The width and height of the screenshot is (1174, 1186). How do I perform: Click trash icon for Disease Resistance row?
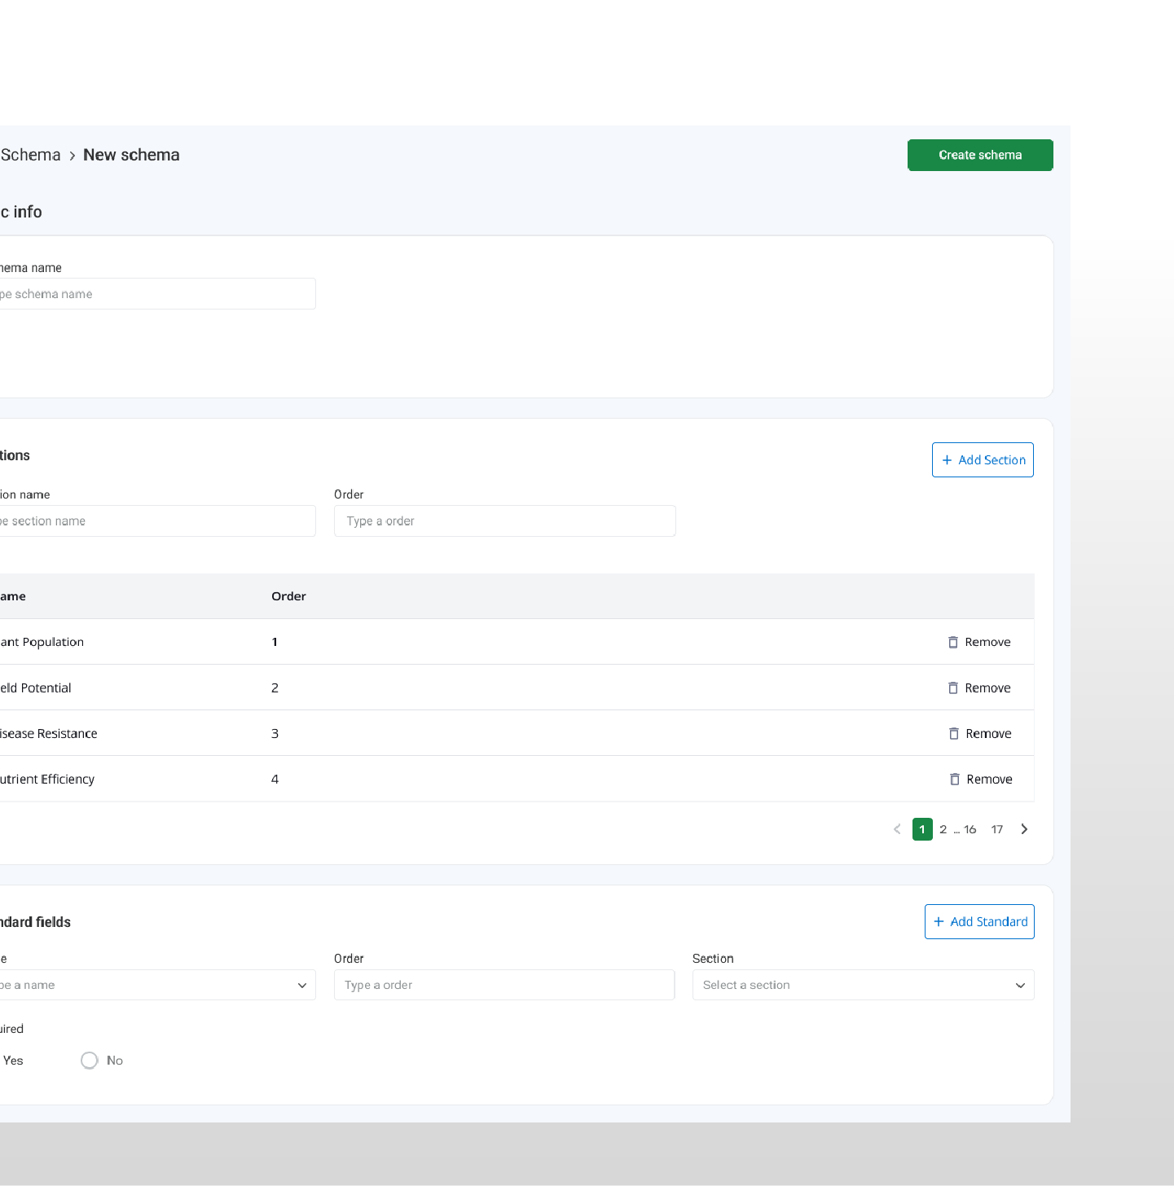(953, 734)
